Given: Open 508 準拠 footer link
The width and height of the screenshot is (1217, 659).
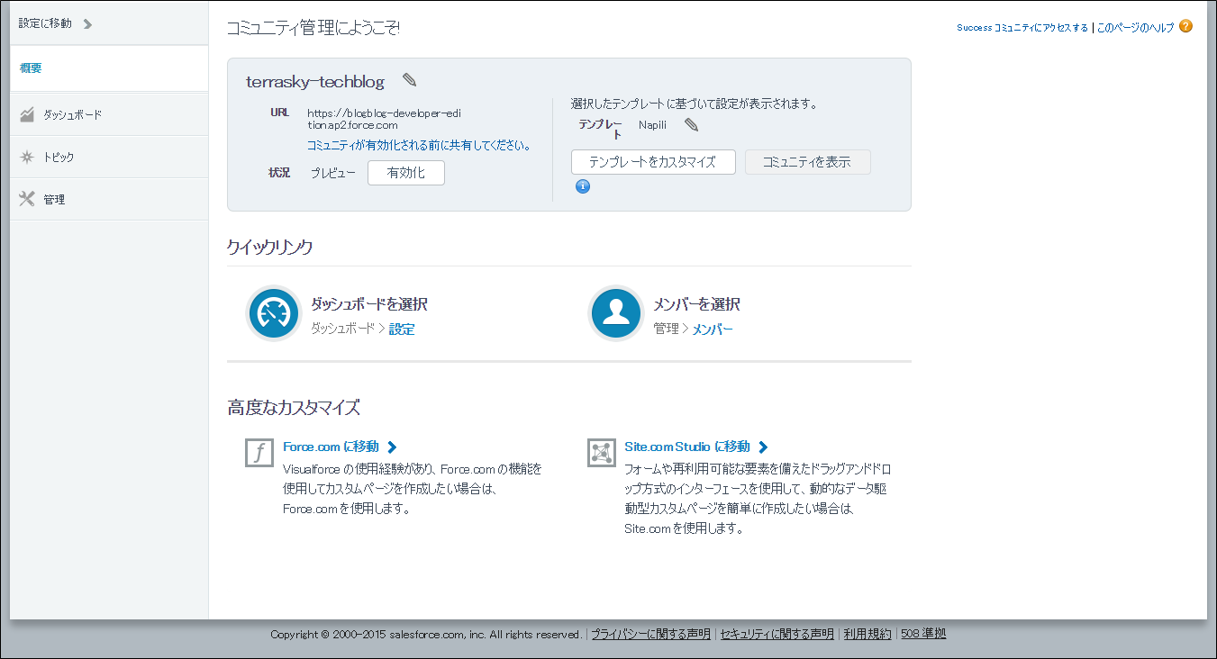Looking at the screenshot, I should pyautogui.click(x=923, y=634).
